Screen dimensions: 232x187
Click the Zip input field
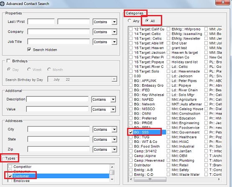[59, 149]
